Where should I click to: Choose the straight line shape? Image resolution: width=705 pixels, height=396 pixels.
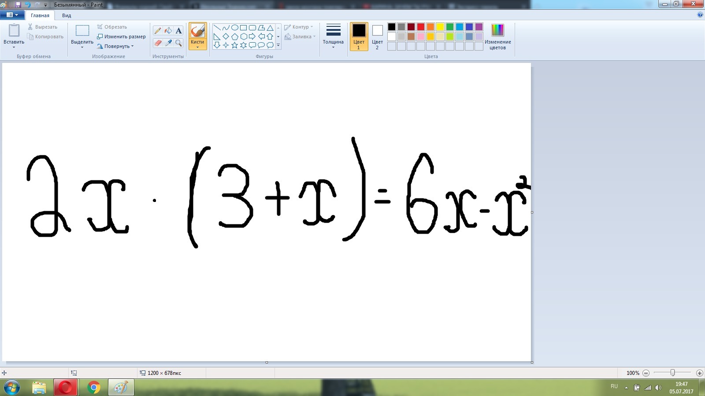(x=217, y=28)
